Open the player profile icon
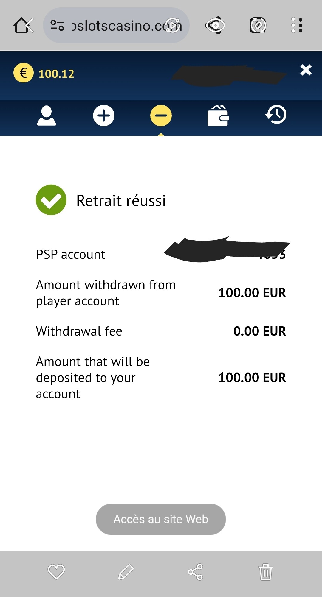Screen dimensions: 322x597 (x=46, y=116)
